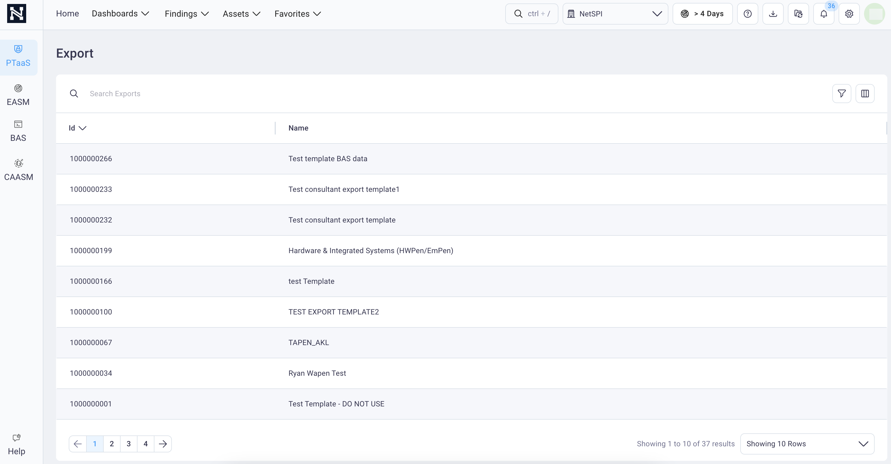Open the settings gear icon
The width and height of the screenshot is (891, 464).
pyautogui.click(x=849, y=14)
